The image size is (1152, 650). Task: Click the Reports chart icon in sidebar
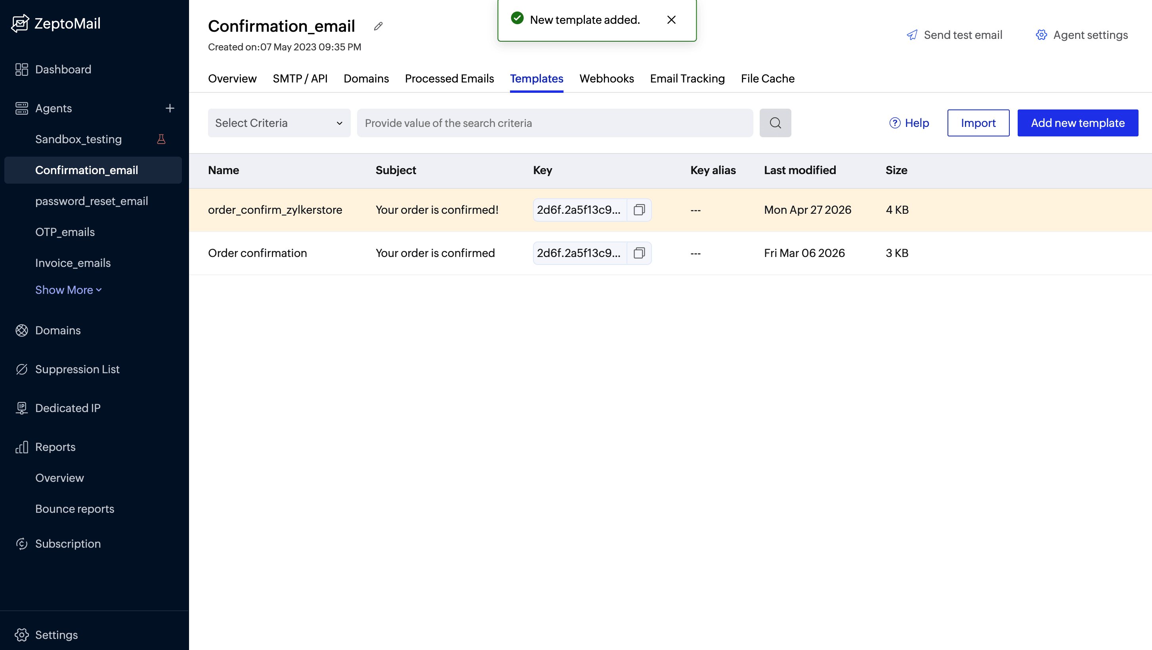21,447
